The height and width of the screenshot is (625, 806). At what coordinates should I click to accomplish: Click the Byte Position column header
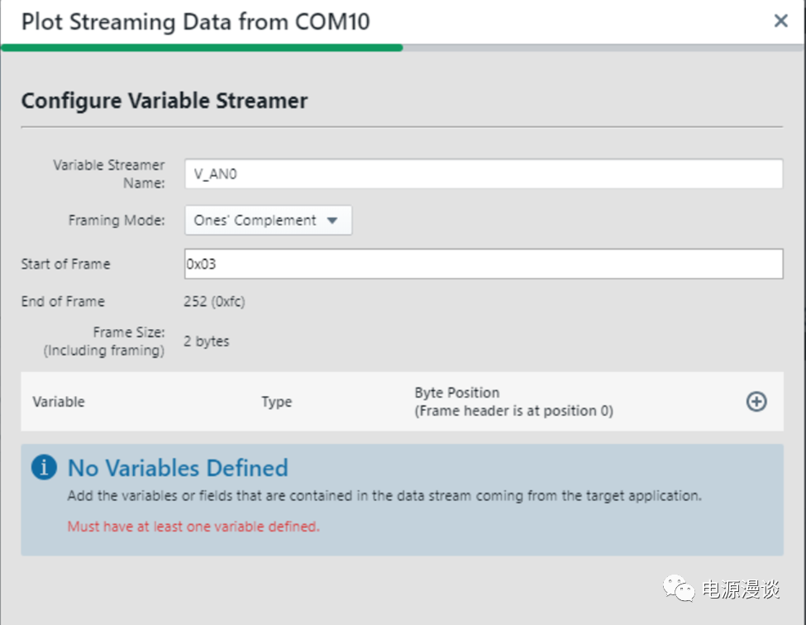513,402
